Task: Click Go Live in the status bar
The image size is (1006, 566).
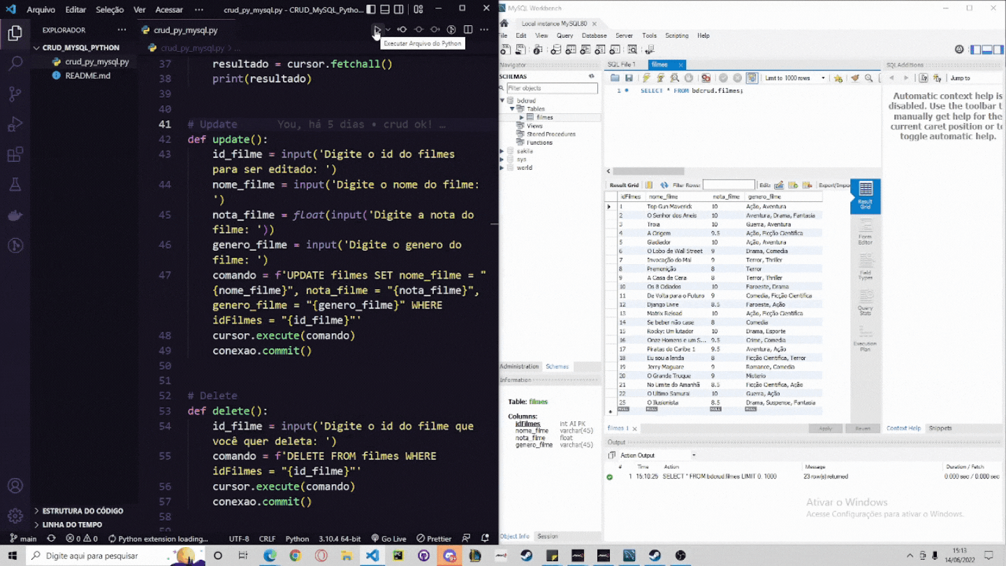Action: coord(389,539)
